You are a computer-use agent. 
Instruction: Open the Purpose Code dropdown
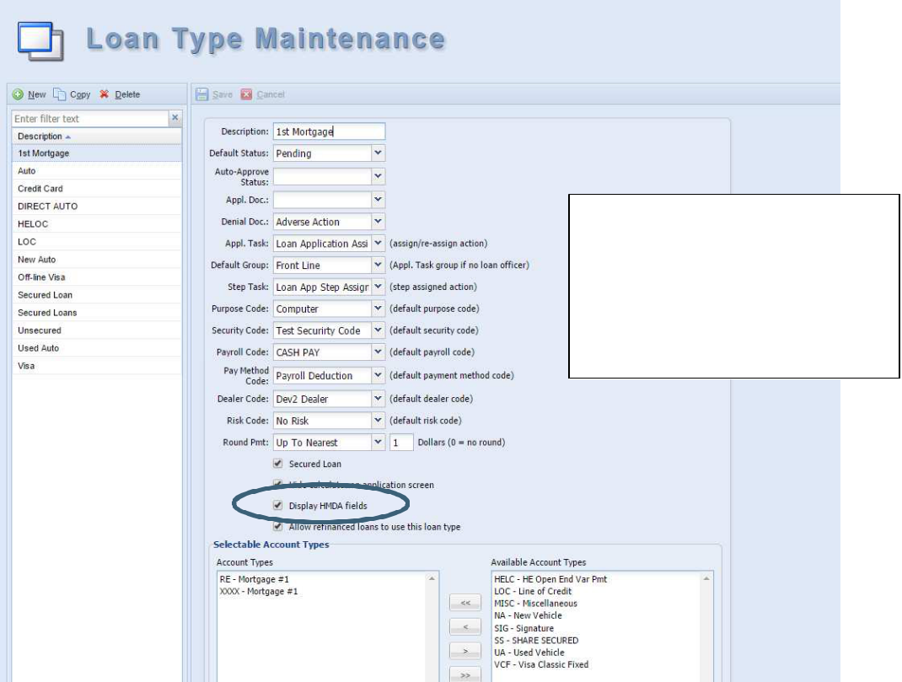(378, 309)
